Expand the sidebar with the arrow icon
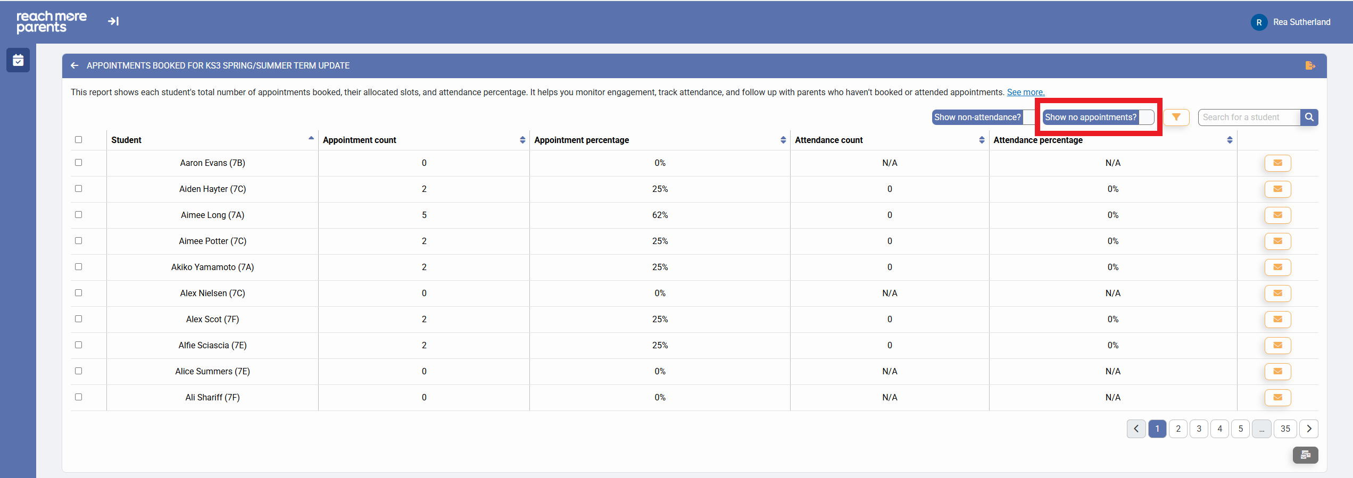 (113, 21)
